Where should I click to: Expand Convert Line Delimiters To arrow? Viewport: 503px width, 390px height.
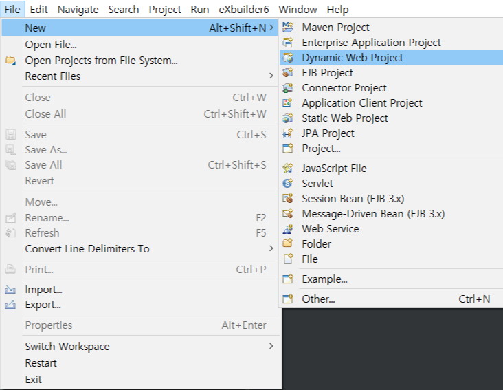coord(271,248)
